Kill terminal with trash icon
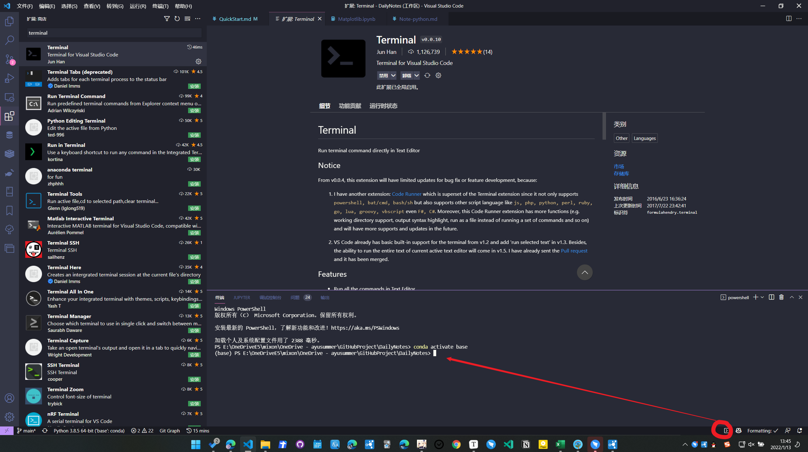808x452 pixels. click(781, 297)
